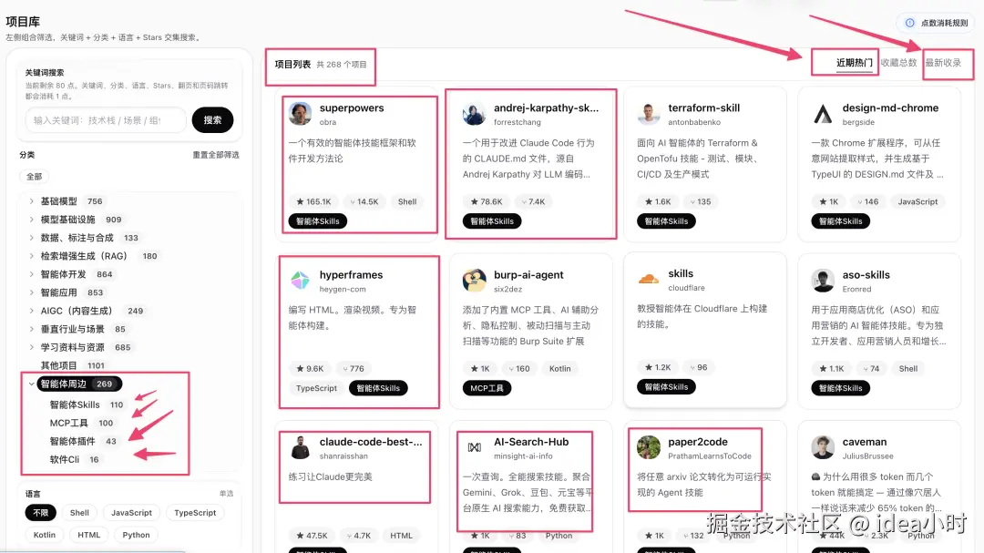Click the hyperframes project avatar
Viewport: 984px width, 553px height.
pyautogui.click(x=301, y=280)
